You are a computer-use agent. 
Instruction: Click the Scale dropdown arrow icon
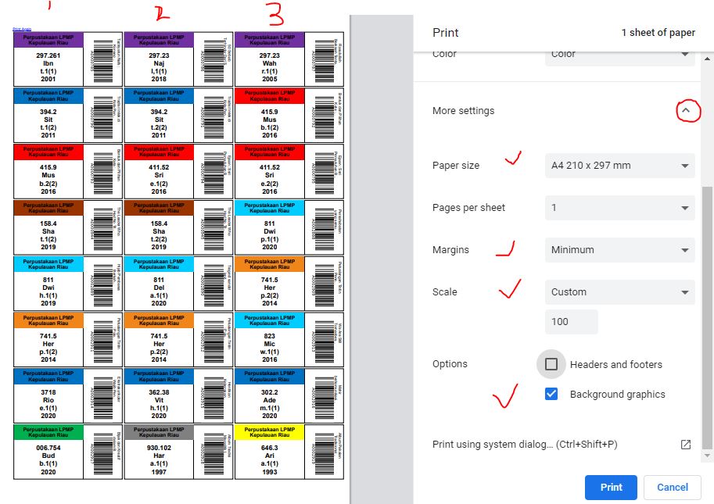(684, 291)
